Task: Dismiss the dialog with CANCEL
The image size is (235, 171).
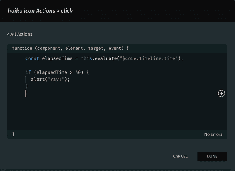Action: [x=180, y=157]
